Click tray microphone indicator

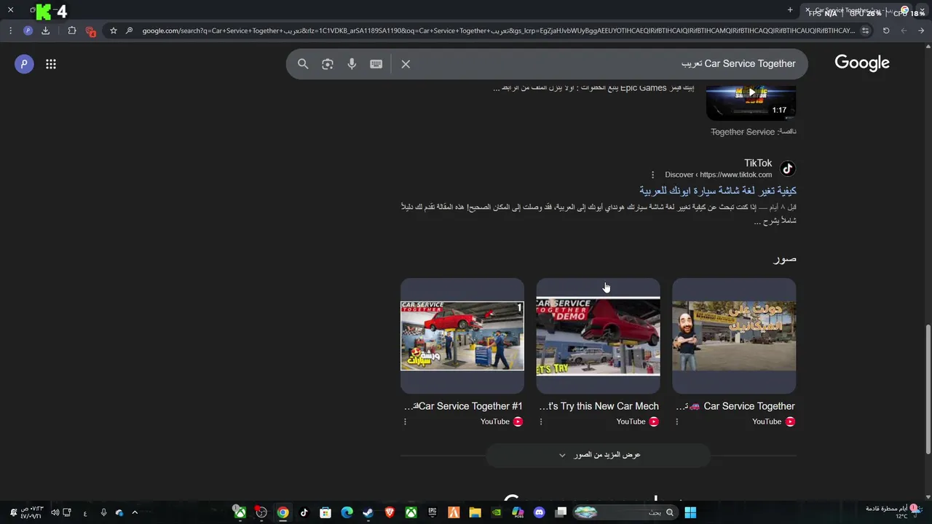click(x=103, y=512)
